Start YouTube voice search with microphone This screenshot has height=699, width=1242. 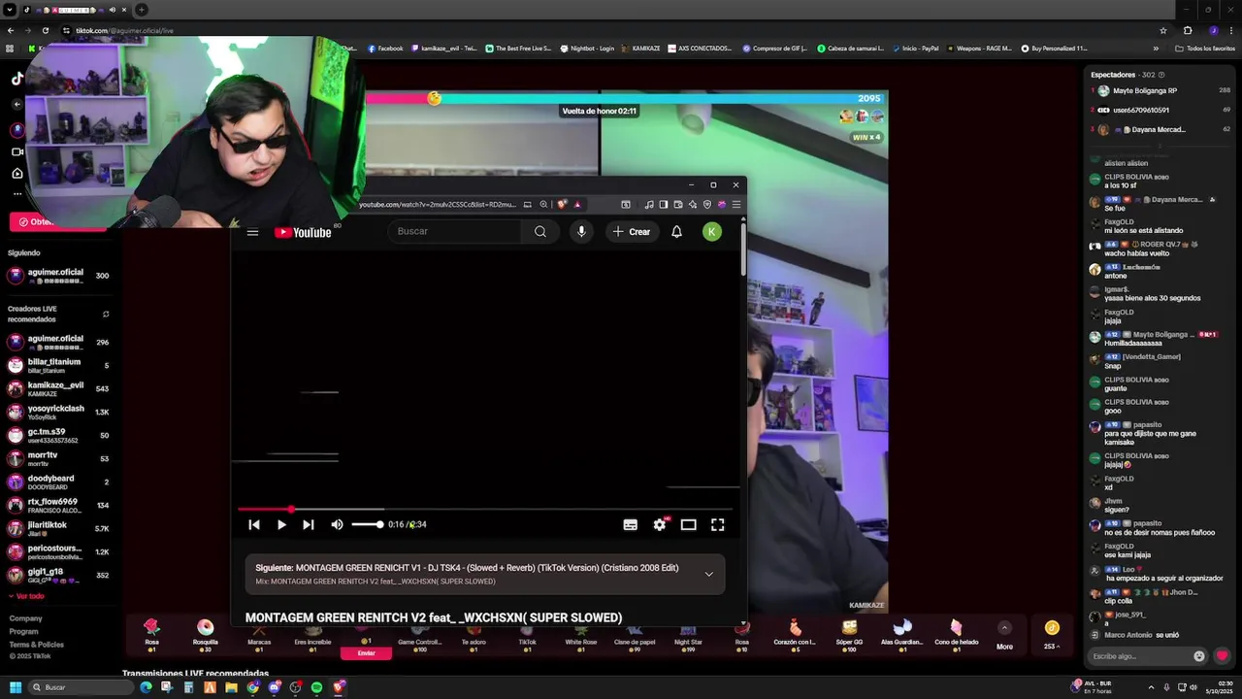[581, 231]
